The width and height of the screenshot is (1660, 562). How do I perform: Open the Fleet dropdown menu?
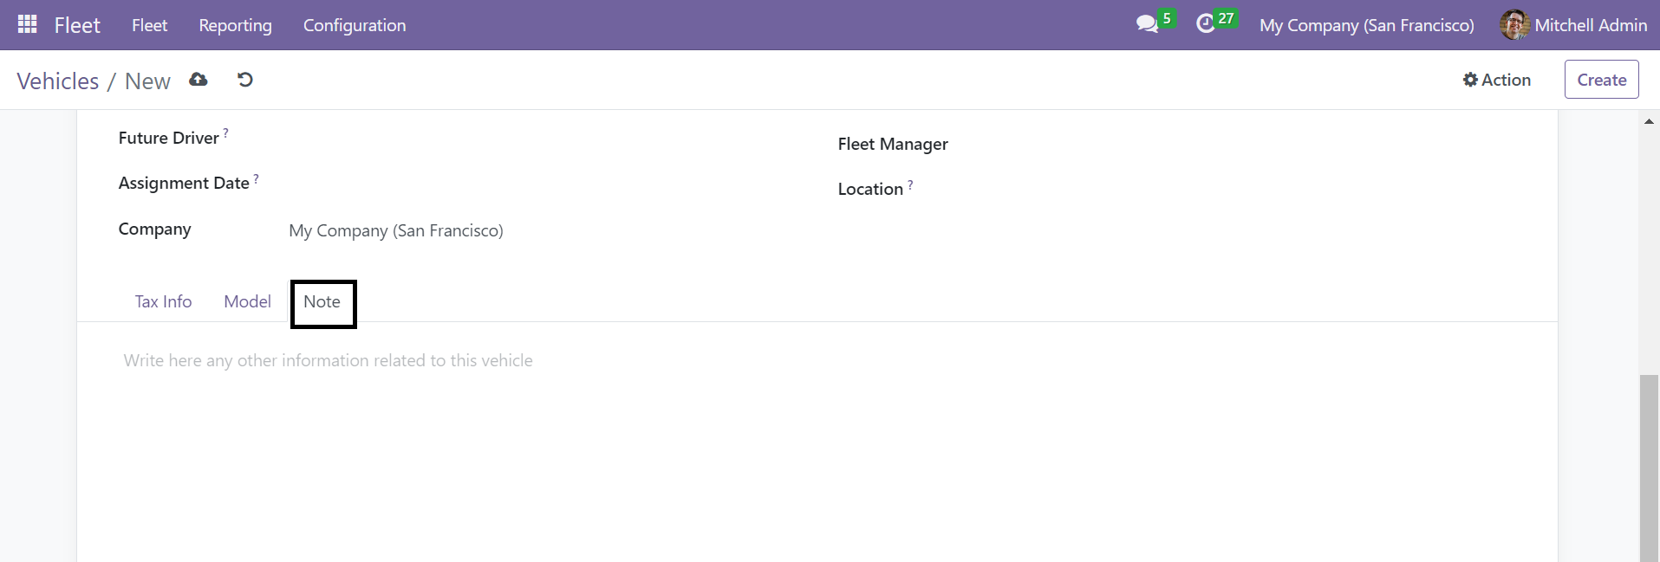point(149,25)
